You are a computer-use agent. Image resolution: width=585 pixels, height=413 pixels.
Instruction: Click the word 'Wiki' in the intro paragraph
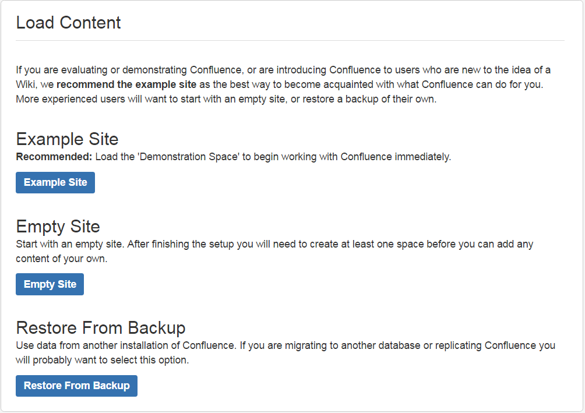(26, 84)
